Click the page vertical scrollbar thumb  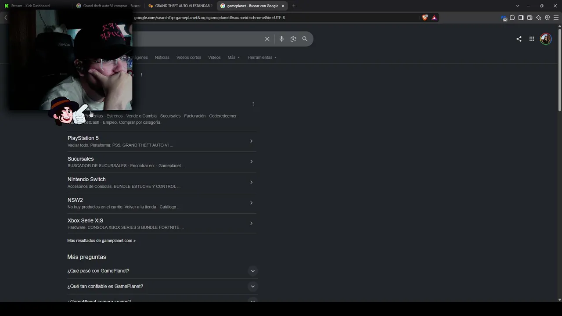(x=559, y=70)
